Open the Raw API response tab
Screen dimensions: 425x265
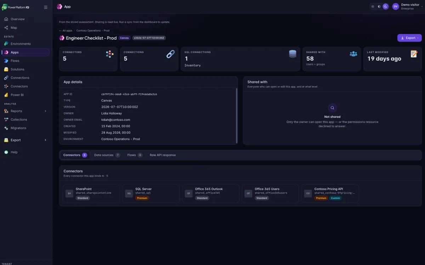163,155
